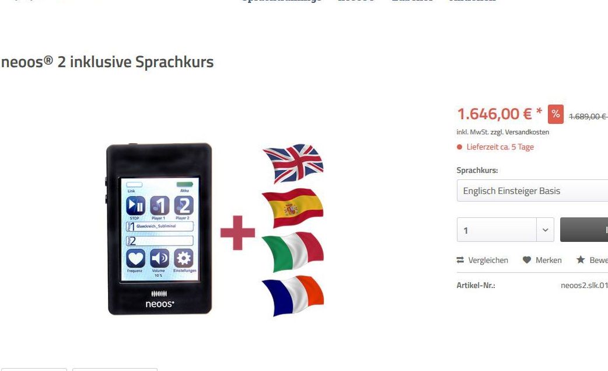Click the Player 1 icon on device screen

tap(159, 206)
